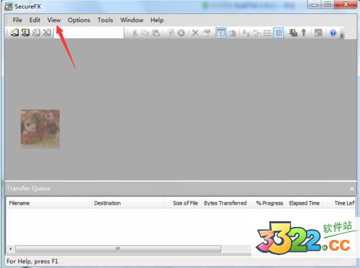The height and width of the screenshot is (268, 360).
Task: Expand the toolbar overflow options arrow
Action: coord(342,35)
